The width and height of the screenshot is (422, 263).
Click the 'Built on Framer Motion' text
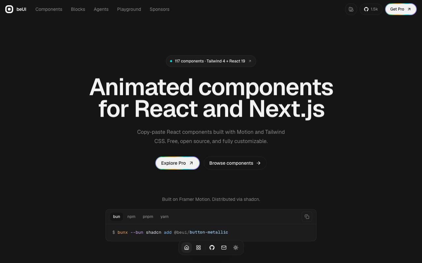(211, 199)
